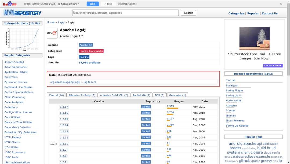Open the Hortonworks repository link

(x=233, y=101)
